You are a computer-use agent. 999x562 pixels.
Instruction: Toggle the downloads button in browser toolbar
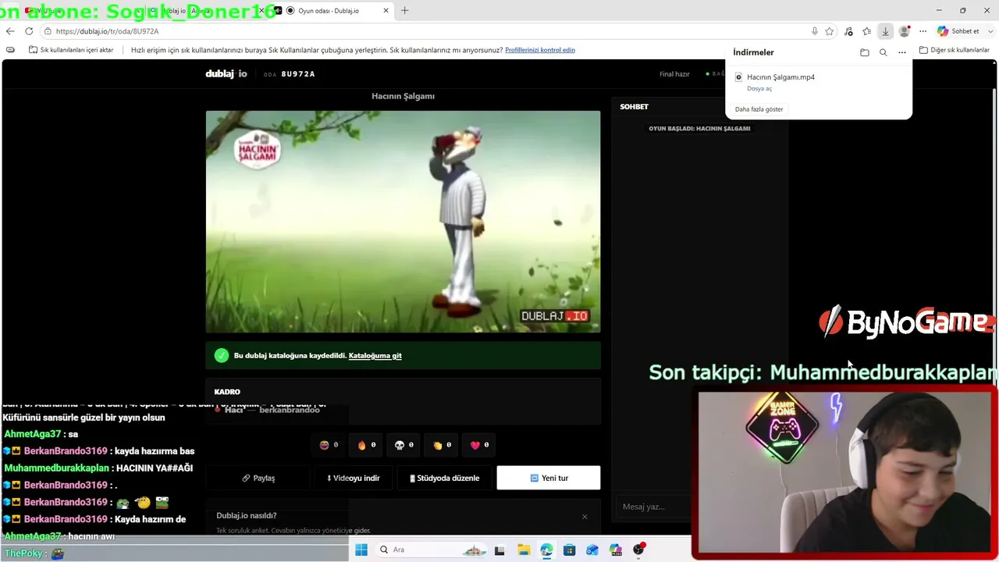(x=885, y=31)
